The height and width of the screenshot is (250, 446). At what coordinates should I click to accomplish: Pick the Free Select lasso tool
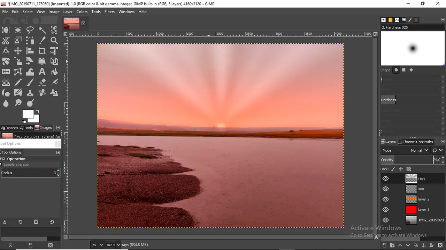pyautogui.click(x=30, y=30)
